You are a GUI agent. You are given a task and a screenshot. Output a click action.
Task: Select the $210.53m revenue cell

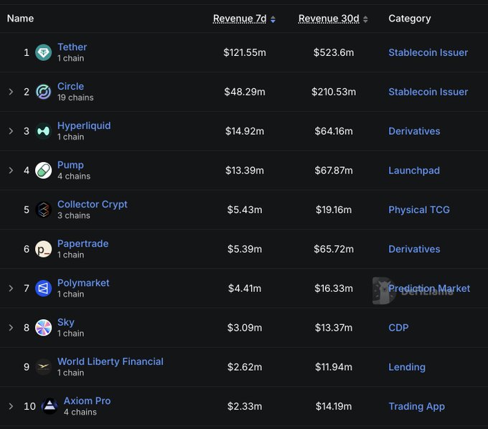(x=334, y=92)
